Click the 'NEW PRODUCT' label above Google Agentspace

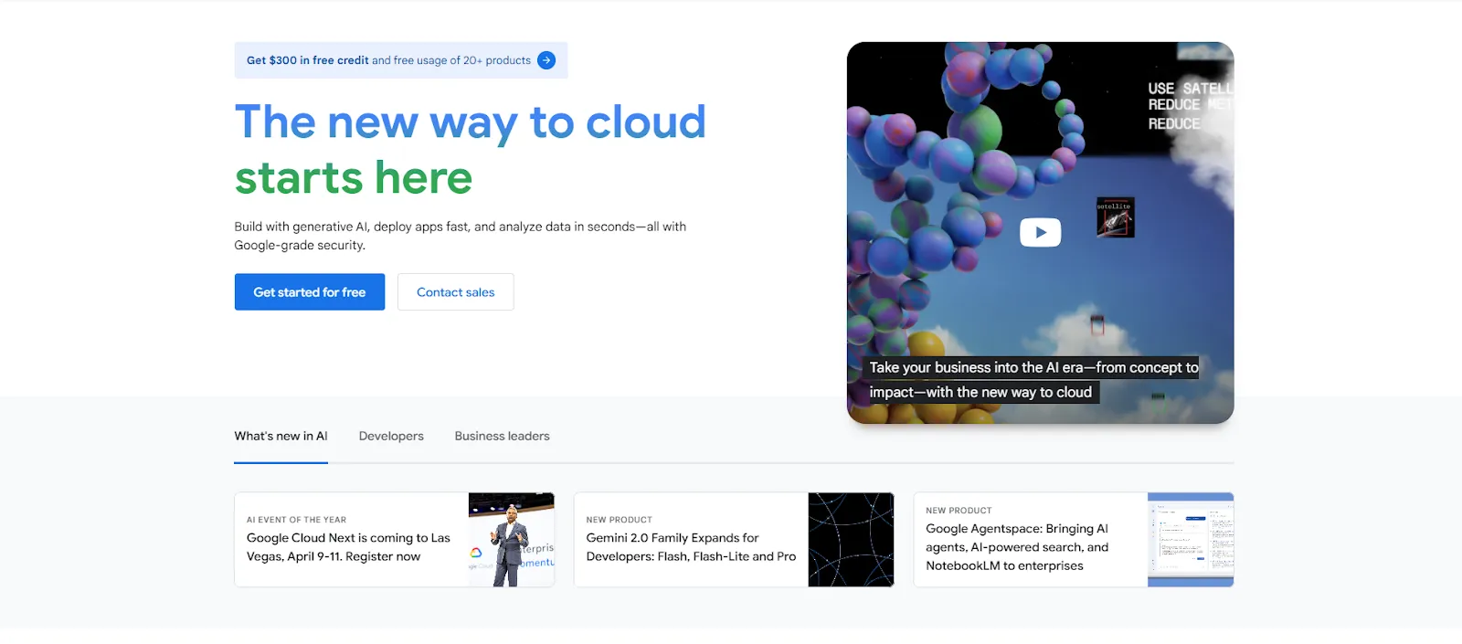(959, 511)
